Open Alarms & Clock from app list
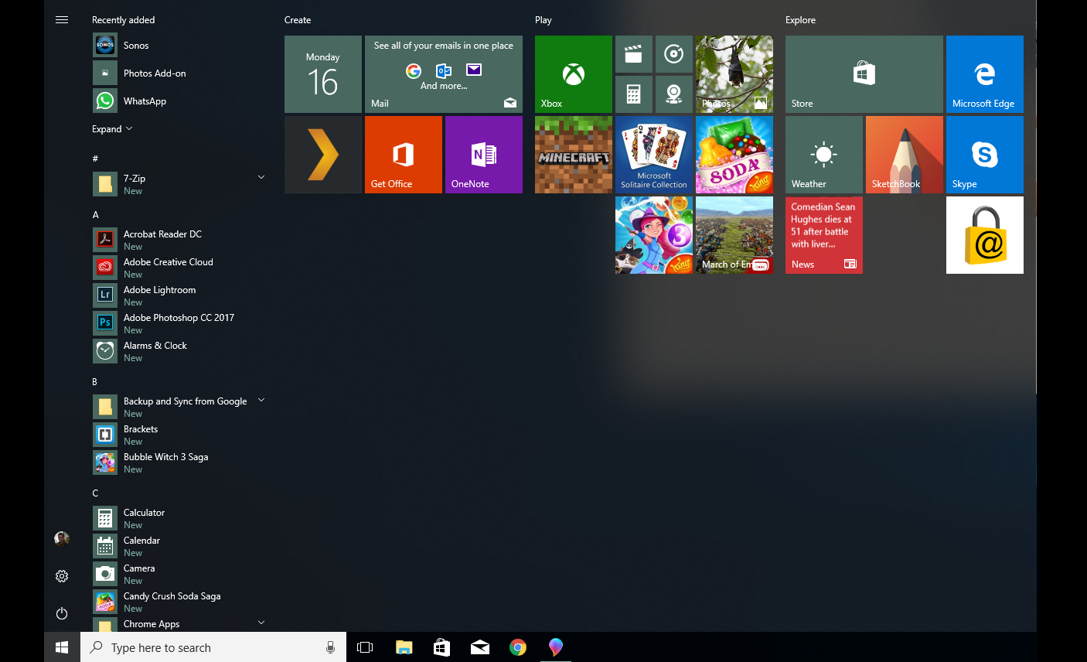 pyautogui.click(x=179, y=350)
